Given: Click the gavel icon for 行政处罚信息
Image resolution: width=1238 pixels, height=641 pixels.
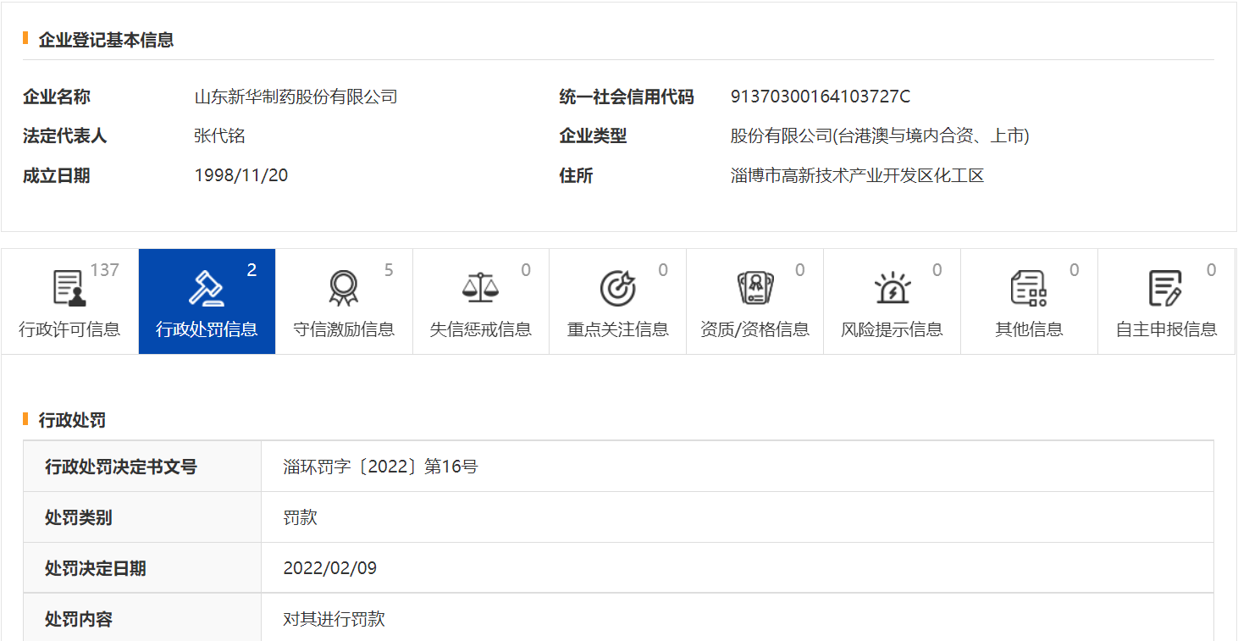Looking at the screenshot, I should coord(207,288).
